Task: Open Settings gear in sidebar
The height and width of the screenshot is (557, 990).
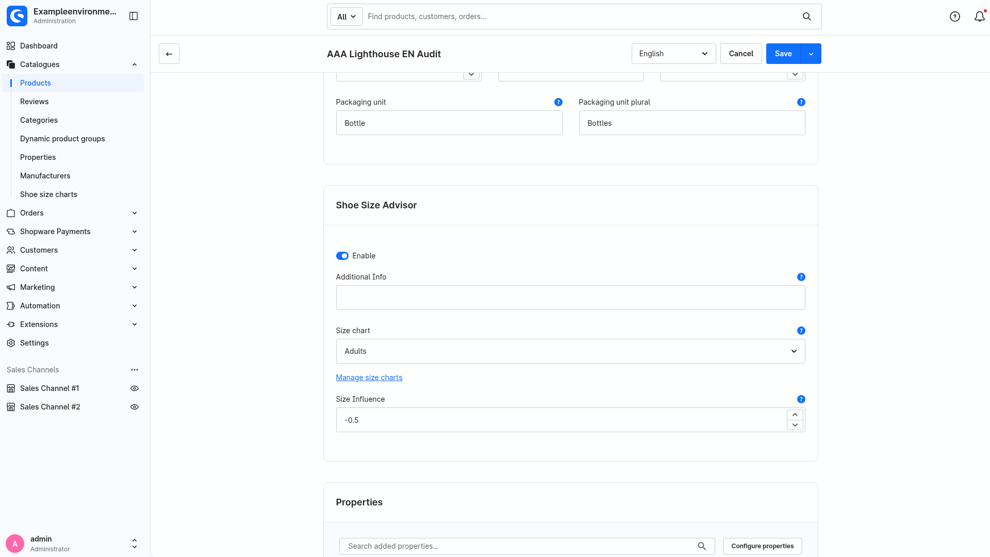Action: click(x=11, y=343)
